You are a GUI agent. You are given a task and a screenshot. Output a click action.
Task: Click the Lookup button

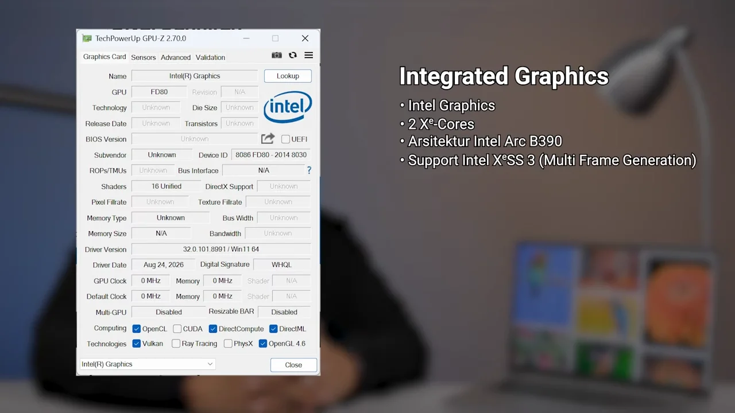coord(288,76)
